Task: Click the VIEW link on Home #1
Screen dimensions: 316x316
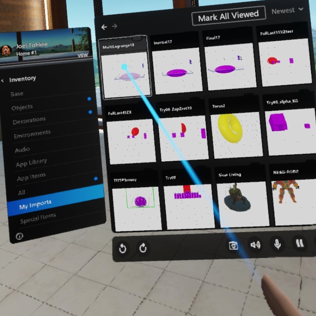Action: pos(83,56)
